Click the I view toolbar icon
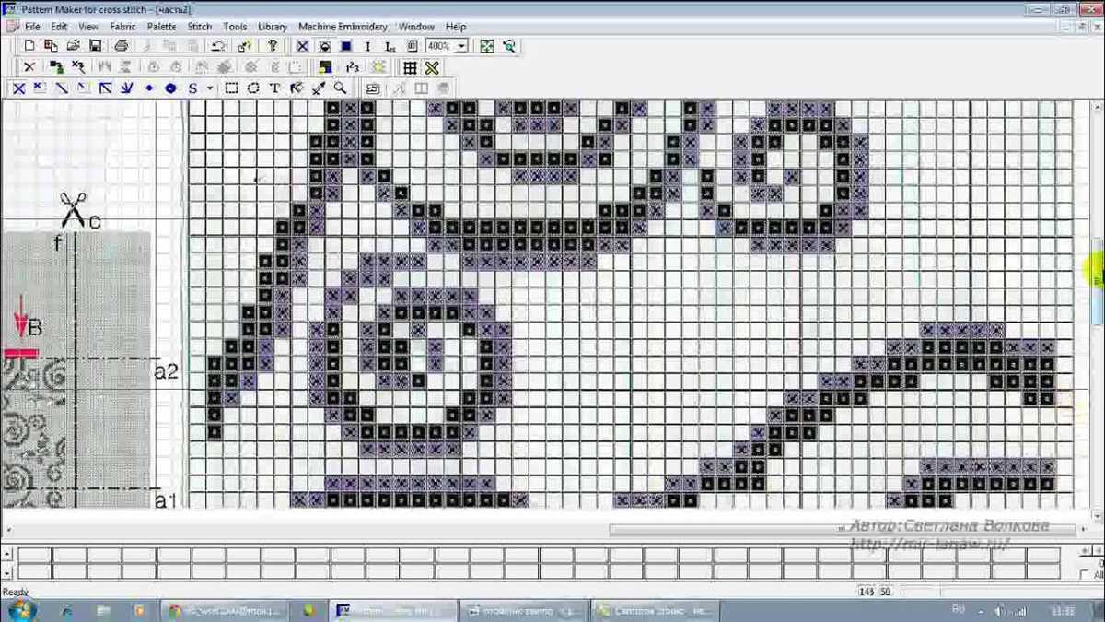 click(367, 46)
